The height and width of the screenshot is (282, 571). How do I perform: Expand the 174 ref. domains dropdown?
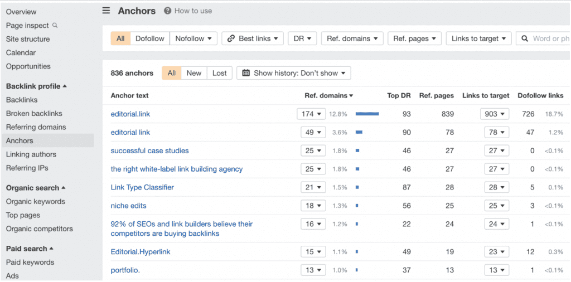coord(311,114)
